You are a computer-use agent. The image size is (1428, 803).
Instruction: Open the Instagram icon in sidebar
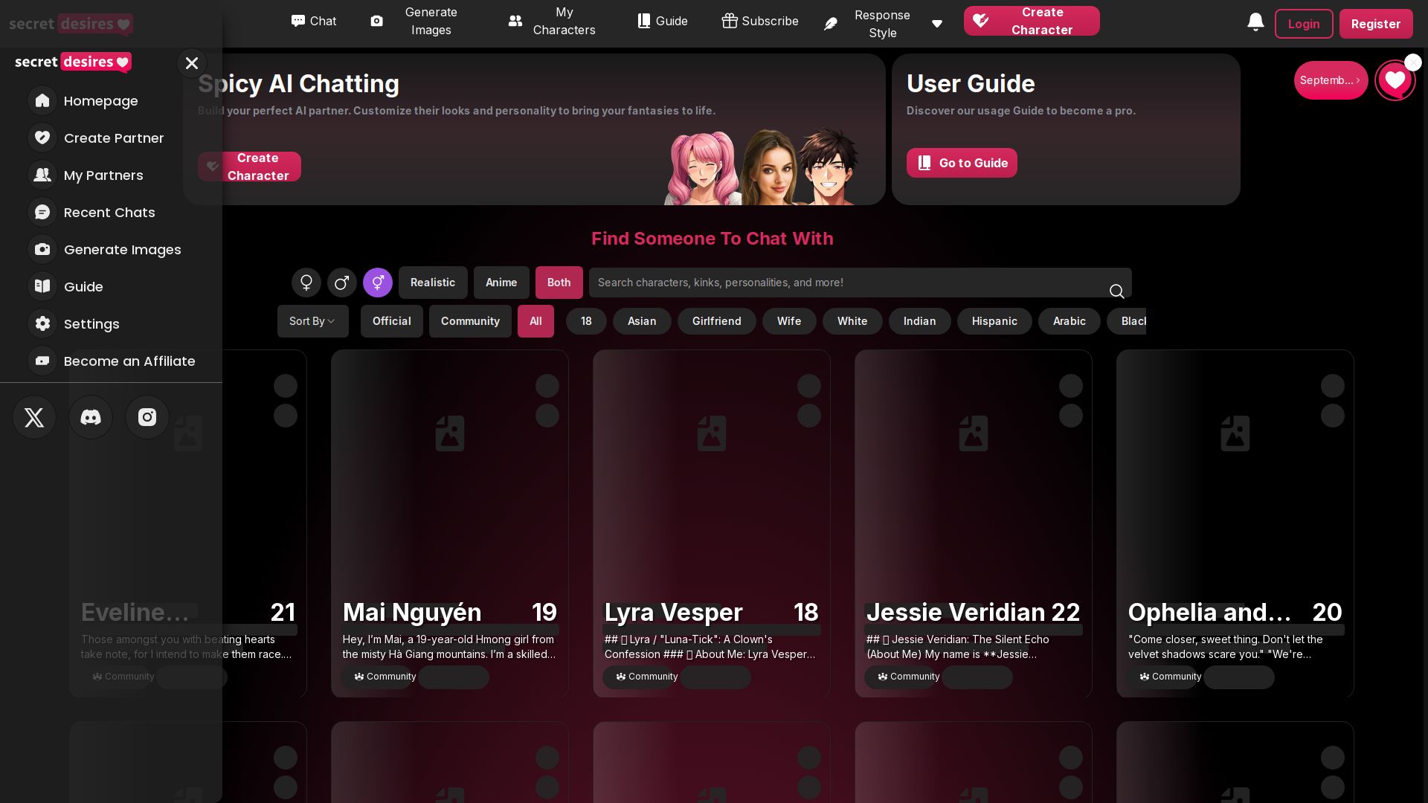147,417
